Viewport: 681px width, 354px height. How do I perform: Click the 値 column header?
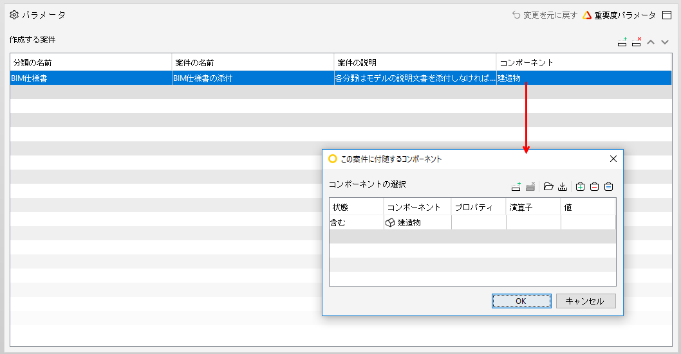click(588, 207)
